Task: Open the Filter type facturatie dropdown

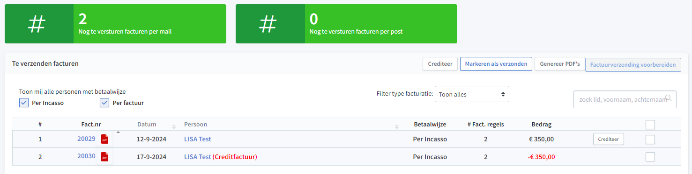Action: (472, 94)
